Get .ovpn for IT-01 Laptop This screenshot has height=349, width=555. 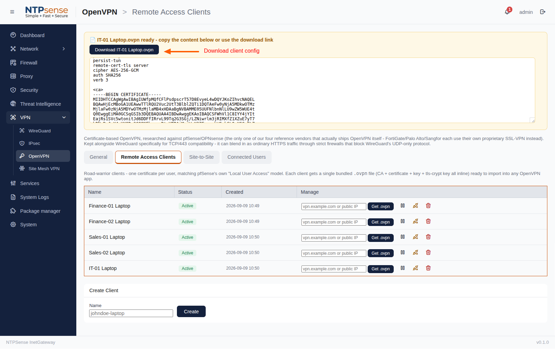coord(381,269)
